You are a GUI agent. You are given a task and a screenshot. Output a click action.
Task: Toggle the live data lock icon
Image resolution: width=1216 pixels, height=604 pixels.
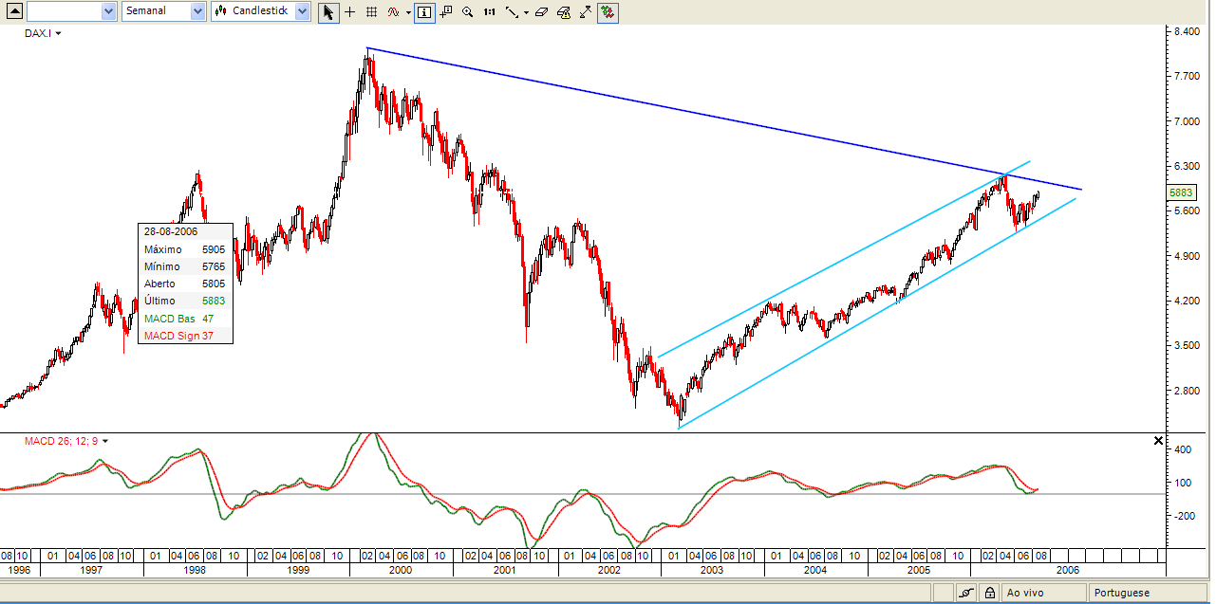[990, 592]
